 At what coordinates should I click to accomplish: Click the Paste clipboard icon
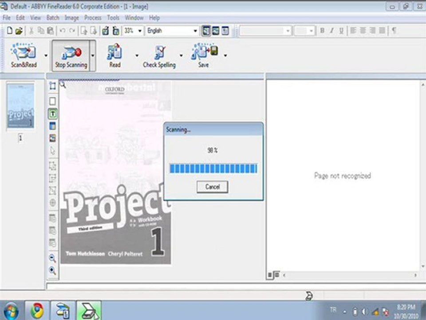pyautogui.click(x=50, y=31)
